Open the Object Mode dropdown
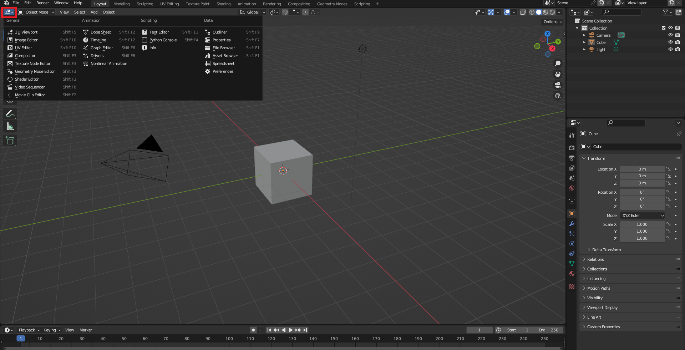 pos(37,12)
